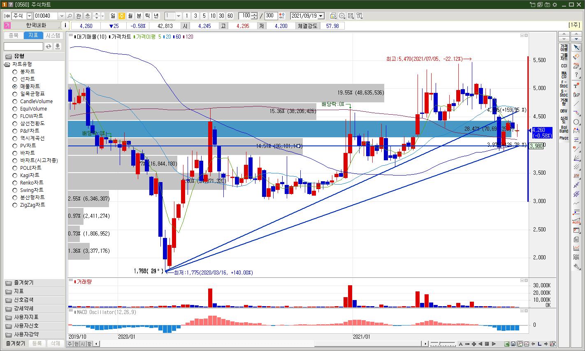
Task: Switch to weekly 주 period
Action: click(122, 16)
